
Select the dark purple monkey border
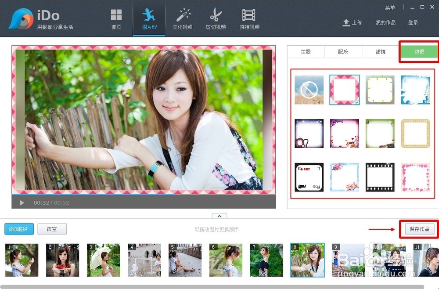click(x=309, y=134)
